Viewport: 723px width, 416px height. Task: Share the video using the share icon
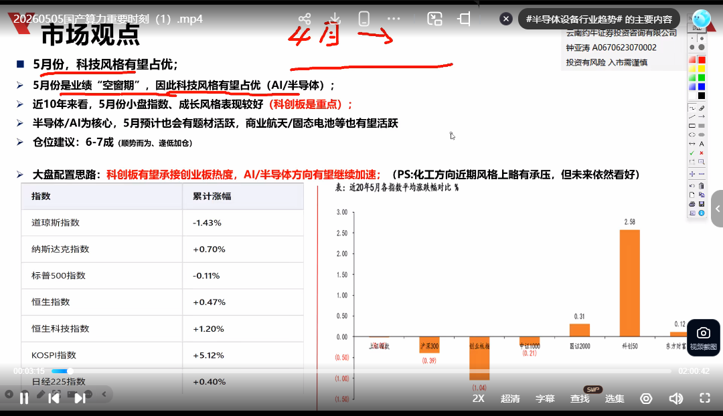305,19
